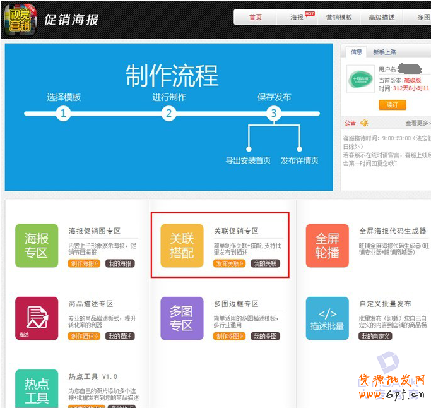The height and width of the screenshot is (408, 431).
Task: Open the crimson 商品描述 document icon
Action: (37, 318)
